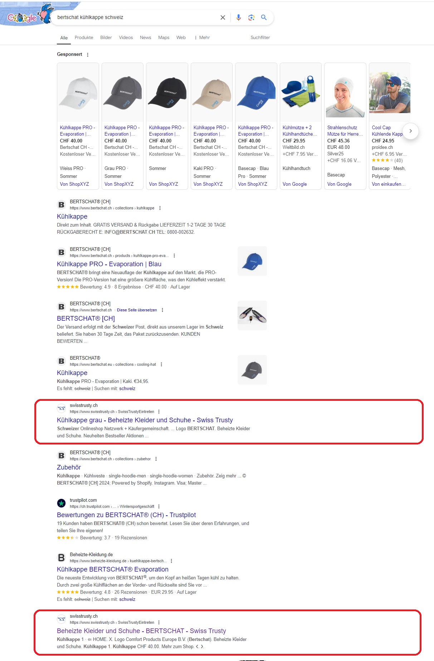Start voice search with microphone icon
Image resolution: width=434 pixels, height=661 pixels.
coord(239,18)
